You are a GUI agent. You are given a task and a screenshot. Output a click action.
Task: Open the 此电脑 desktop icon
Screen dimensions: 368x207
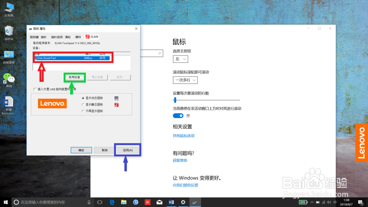pyautogui.click(x=9, y=10)
